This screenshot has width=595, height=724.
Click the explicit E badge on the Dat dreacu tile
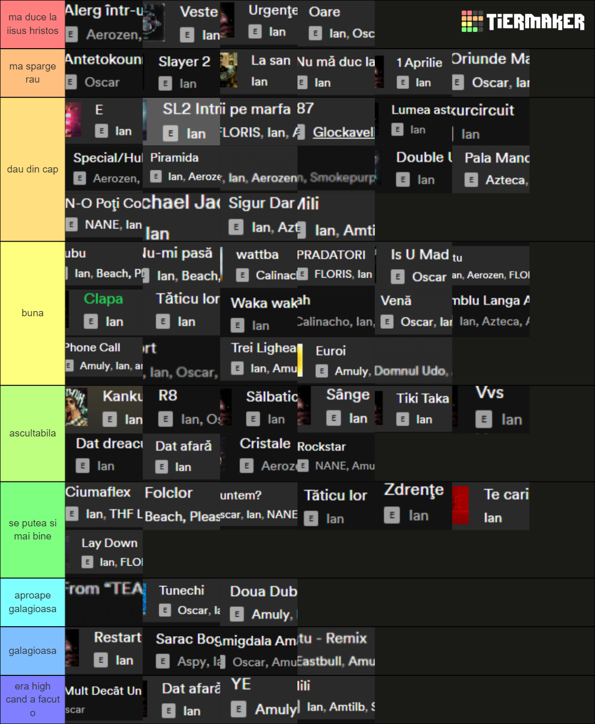82,465
